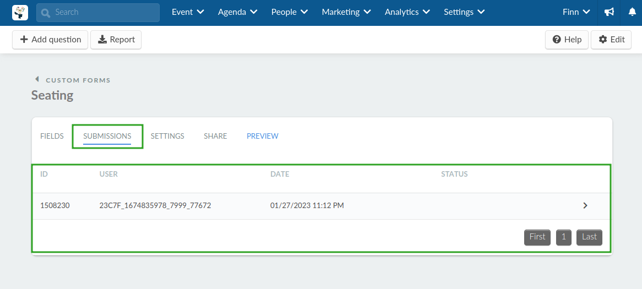Viewport: 642px width, 289px height.
Task: Click the Help question mark button
Action: point(567,40)
